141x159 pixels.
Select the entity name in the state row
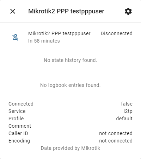[59, 33]
